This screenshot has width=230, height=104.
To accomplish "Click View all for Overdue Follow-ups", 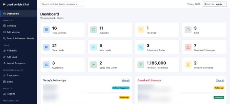I will click(220, 80).
